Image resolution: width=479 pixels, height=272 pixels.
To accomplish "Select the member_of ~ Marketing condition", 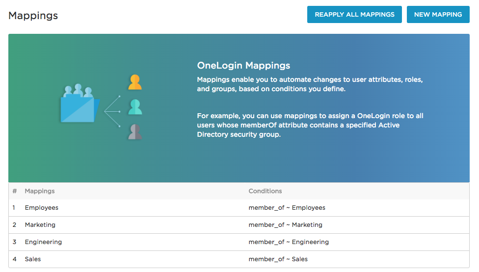I will tap(285, 225).
